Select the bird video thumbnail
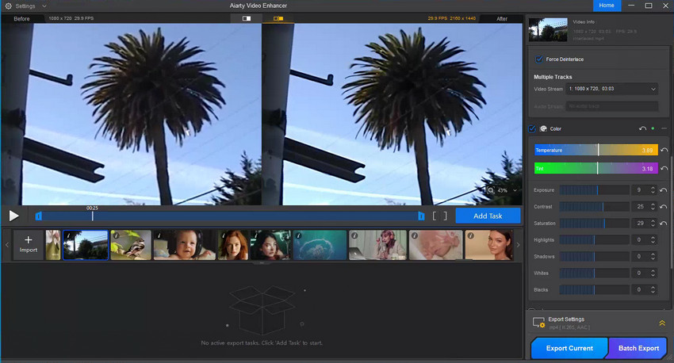Screen dimensions: 674x363 131,245
